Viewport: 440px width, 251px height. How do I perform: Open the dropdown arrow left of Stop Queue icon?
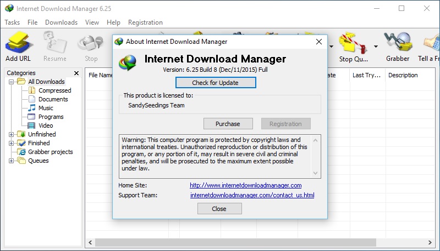(332, 47)
